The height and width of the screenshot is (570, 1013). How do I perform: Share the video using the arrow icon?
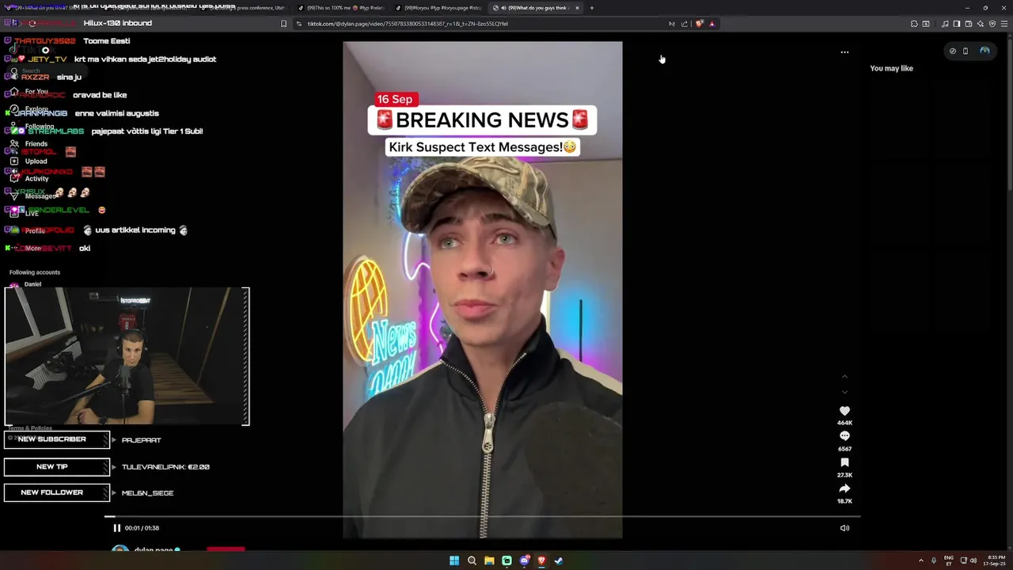(844, 488)
